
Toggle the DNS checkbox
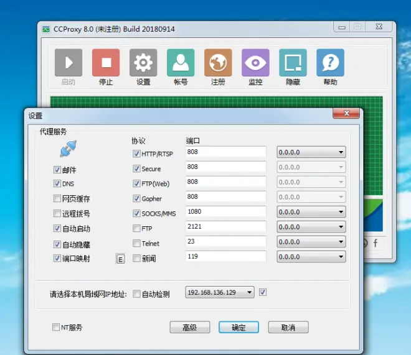pyautogui.click(x=57, y=183)
